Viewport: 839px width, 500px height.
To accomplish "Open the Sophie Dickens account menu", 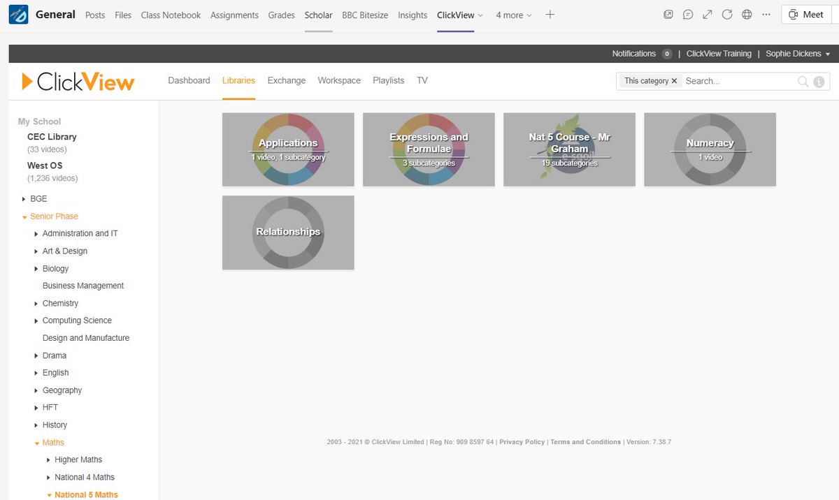I will (798, 54).
